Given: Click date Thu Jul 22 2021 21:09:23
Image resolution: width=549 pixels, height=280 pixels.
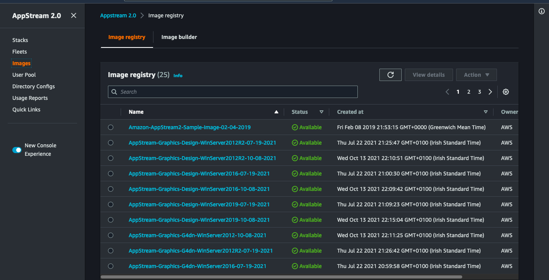Looking at the screenshot, I should 409,204.
